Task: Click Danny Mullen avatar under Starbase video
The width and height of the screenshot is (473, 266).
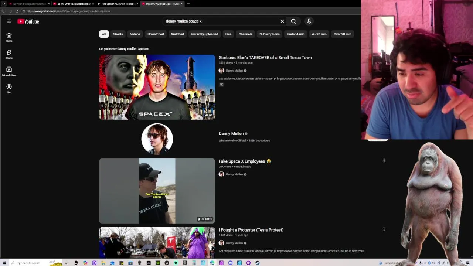Action: [x=221, y=71]
